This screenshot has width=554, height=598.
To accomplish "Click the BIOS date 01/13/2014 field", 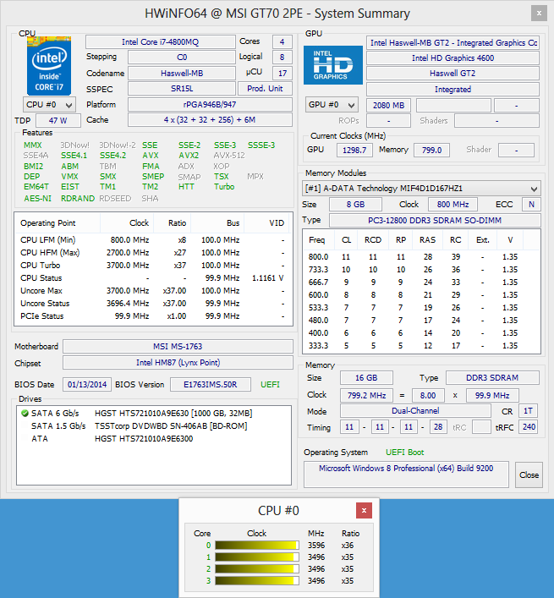I will pyautogui.click(x=87, y=384).
